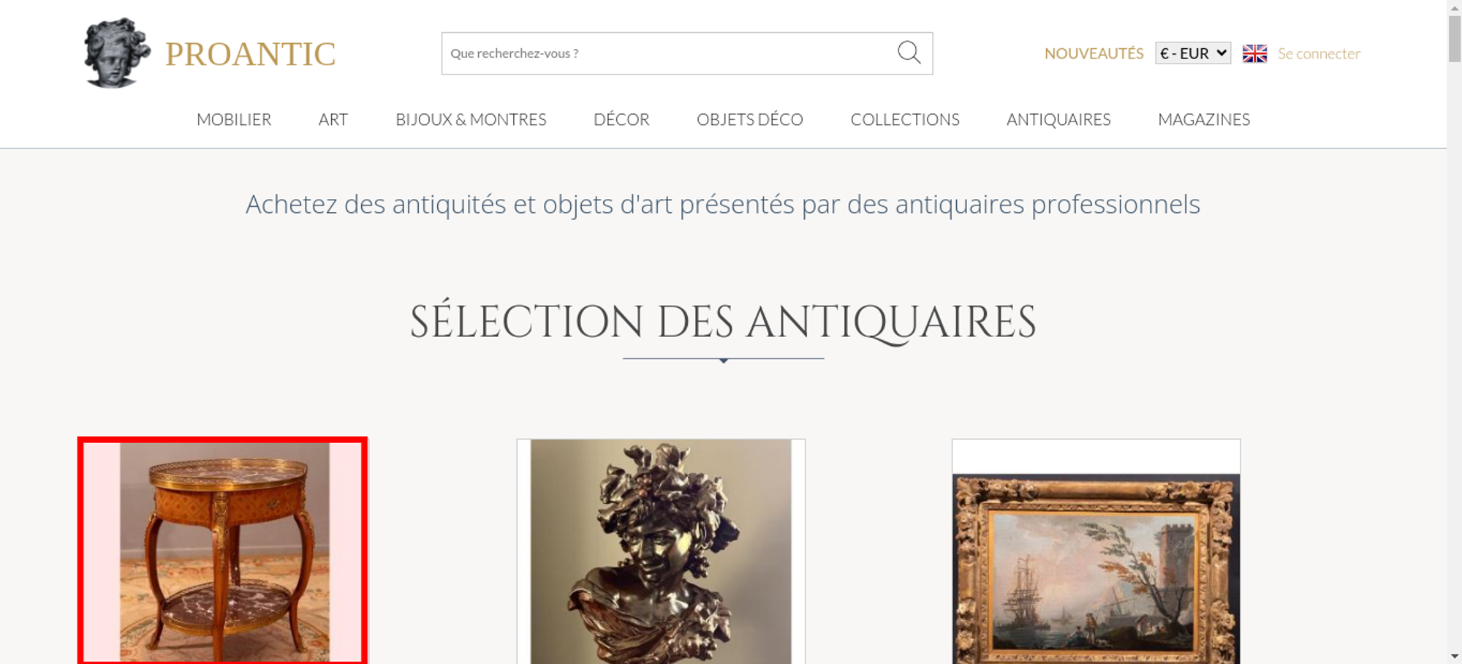Click the Se connecter link
This screenshot has height=664, width=1462.
point(1319,53)
